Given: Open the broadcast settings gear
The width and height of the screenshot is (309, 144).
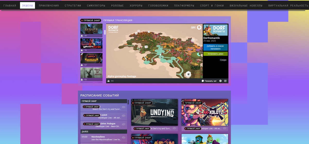Looking at the screenshot, I should pos(220,81).
